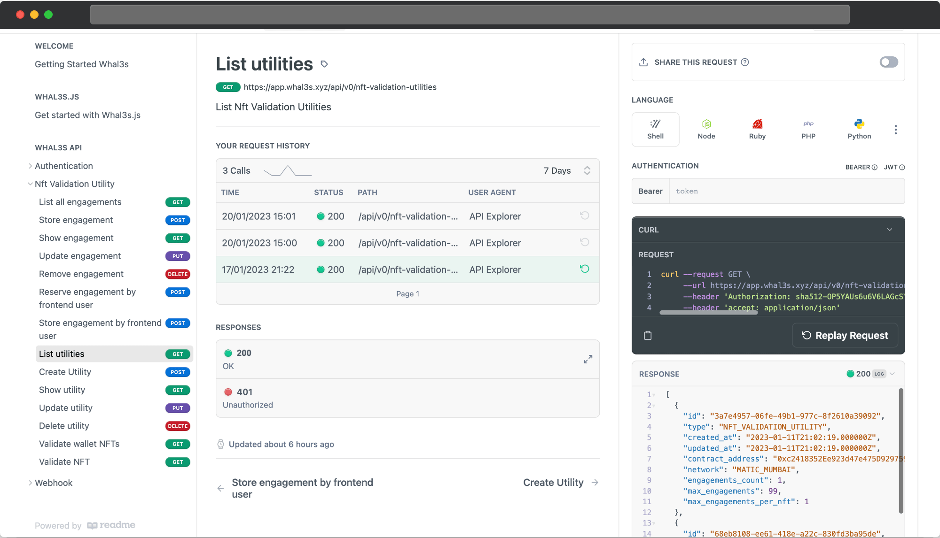Replay the 17/01/2023 21:22 request icon
940x538 pixels.
pyautogui.click(x=585, y=269)
